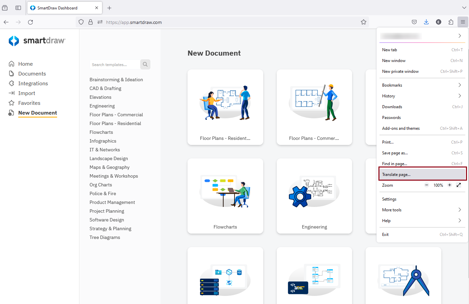Bookmark this page with star icon
The height and width of the screenshot is (304, 469).
tap(364, 22)
